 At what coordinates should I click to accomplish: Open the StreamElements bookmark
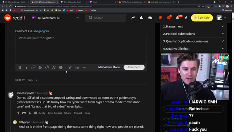click(30, 10)
